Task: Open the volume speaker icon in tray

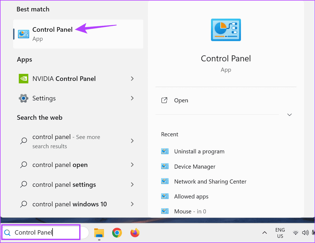Action: click(305, 233)
